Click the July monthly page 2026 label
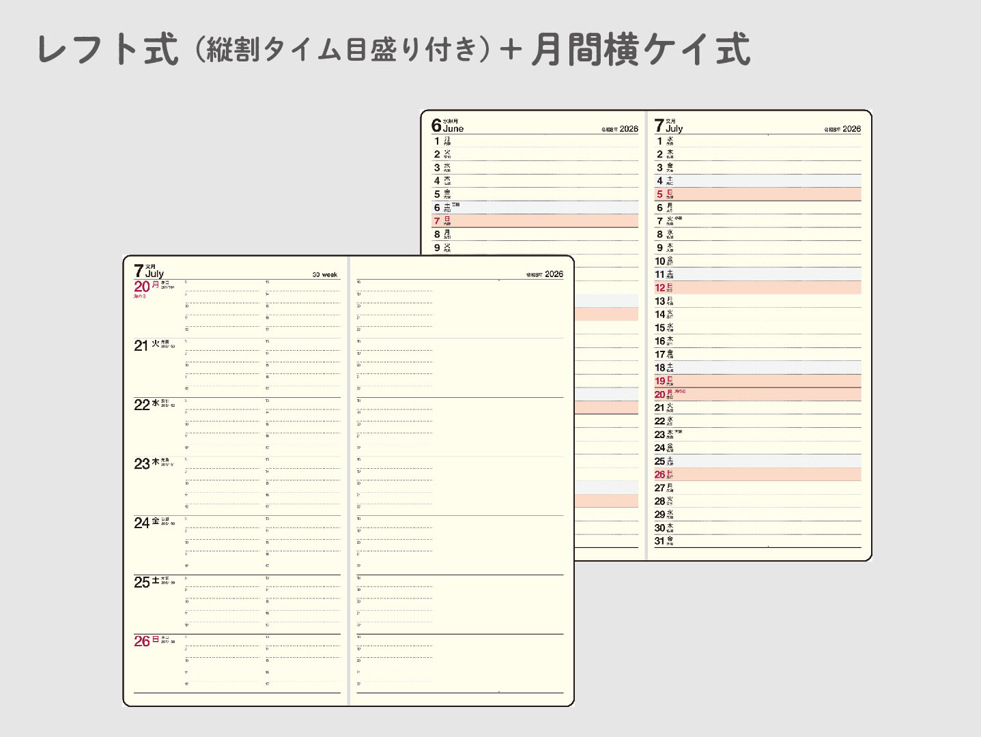Screen dimensions: 981x737 pyautogui.click(x=842, y=129)
